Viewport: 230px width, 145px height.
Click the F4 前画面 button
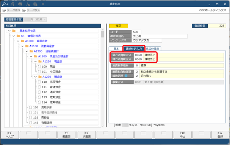click(66, 135)
